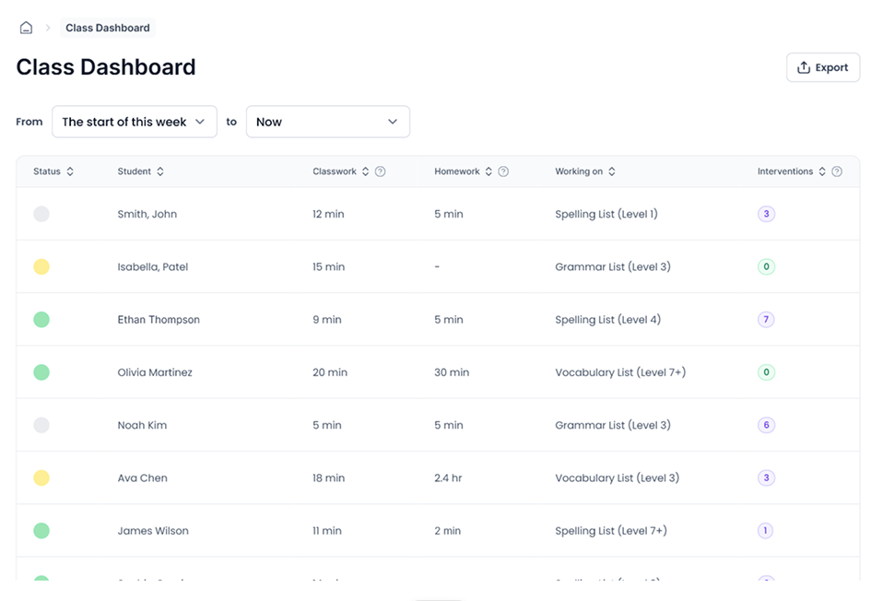
Task: Sort table by Classwork sort arrows
Action: [x=366, y=171]
